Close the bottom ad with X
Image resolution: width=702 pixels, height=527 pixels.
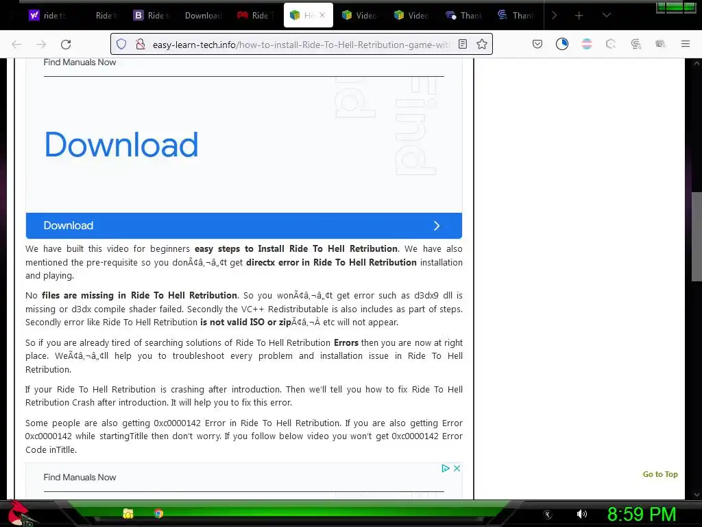tap(457, 468)
